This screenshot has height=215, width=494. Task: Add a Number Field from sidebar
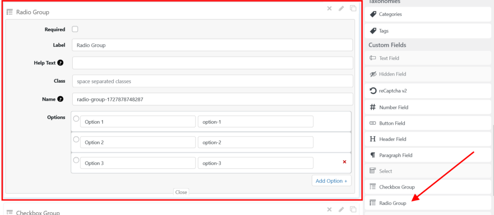[x=427, y=107]
